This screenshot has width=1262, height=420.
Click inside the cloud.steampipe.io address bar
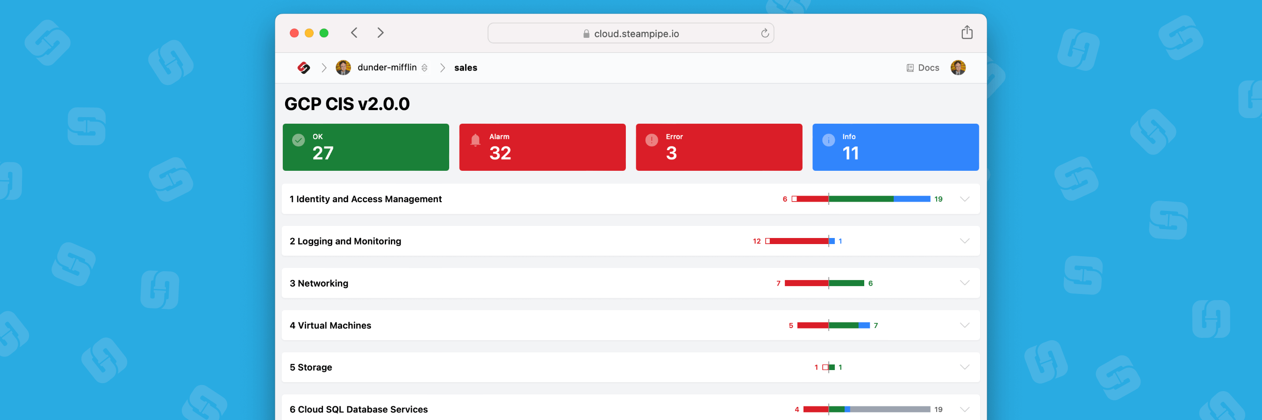(x=631, y=33)
